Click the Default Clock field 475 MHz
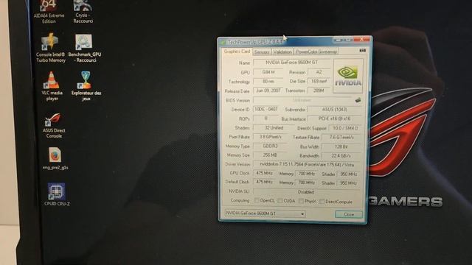The image size is (472, 265). point(264,182)
